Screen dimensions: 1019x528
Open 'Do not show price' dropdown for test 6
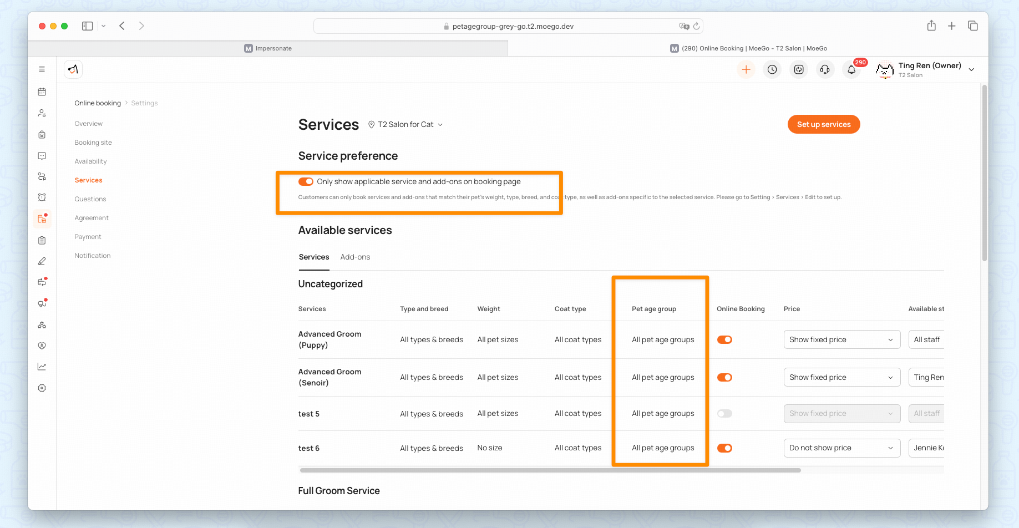(x=841, y=448)
